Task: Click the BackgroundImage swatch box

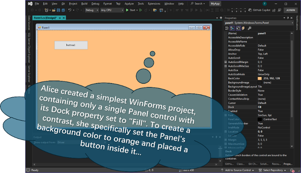Action: pos(259,82)
